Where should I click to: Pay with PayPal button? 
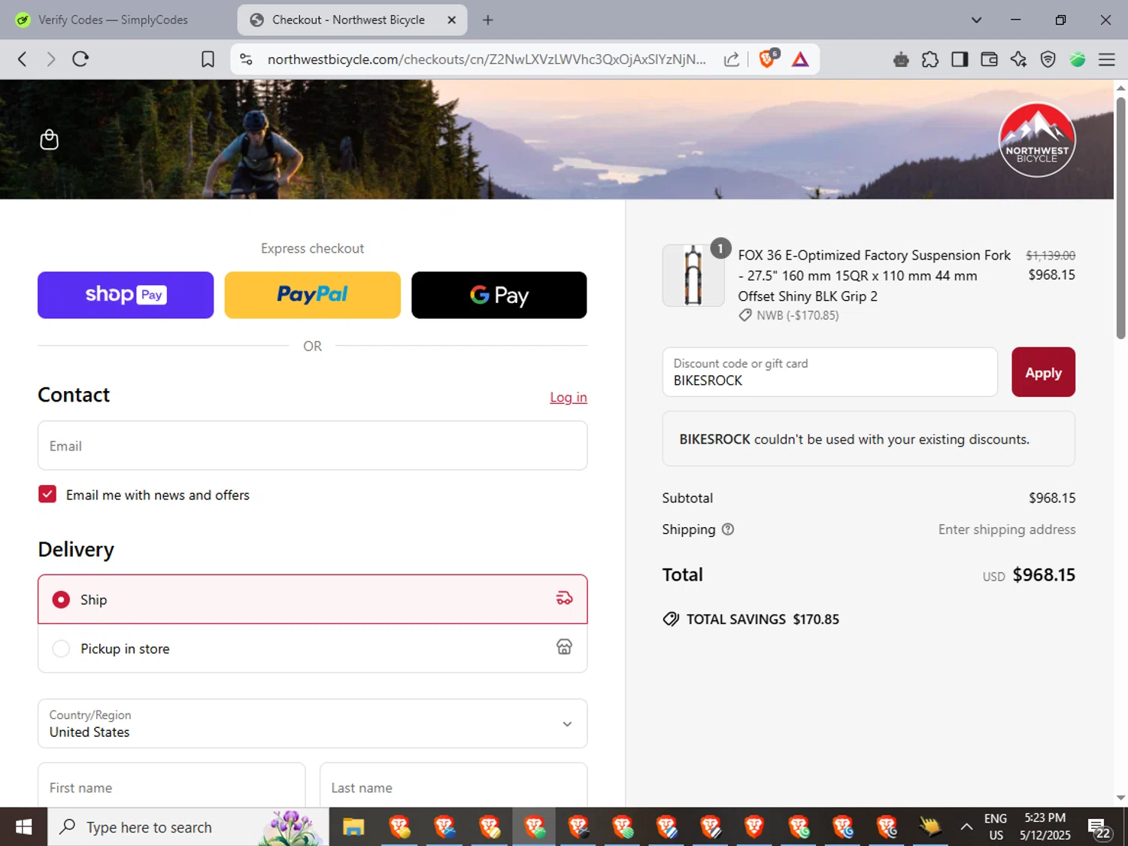click(312, 295)
